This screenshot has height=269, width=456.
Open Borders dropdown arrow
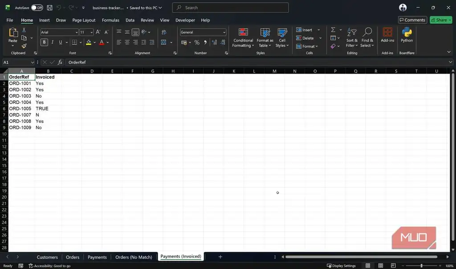pos(81,42)
